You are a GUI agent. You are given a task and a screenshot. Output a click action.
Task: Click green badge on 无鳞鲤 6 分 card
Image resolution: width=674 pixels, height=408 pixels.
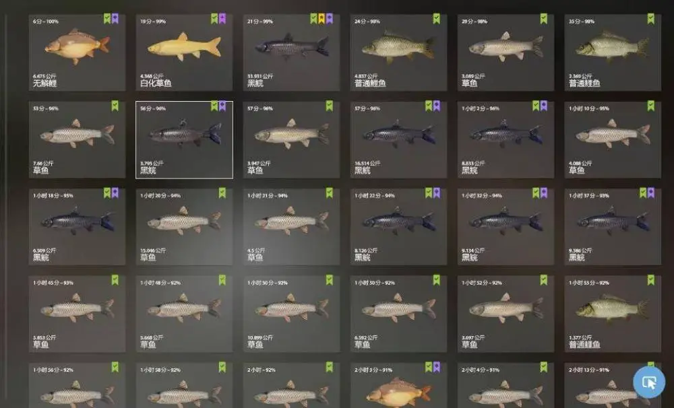[x=107, y=18]
